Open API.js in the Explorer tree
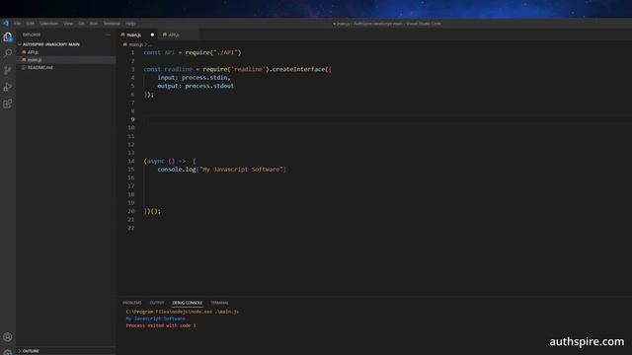The image size is (632, 355). click(33, 52)
